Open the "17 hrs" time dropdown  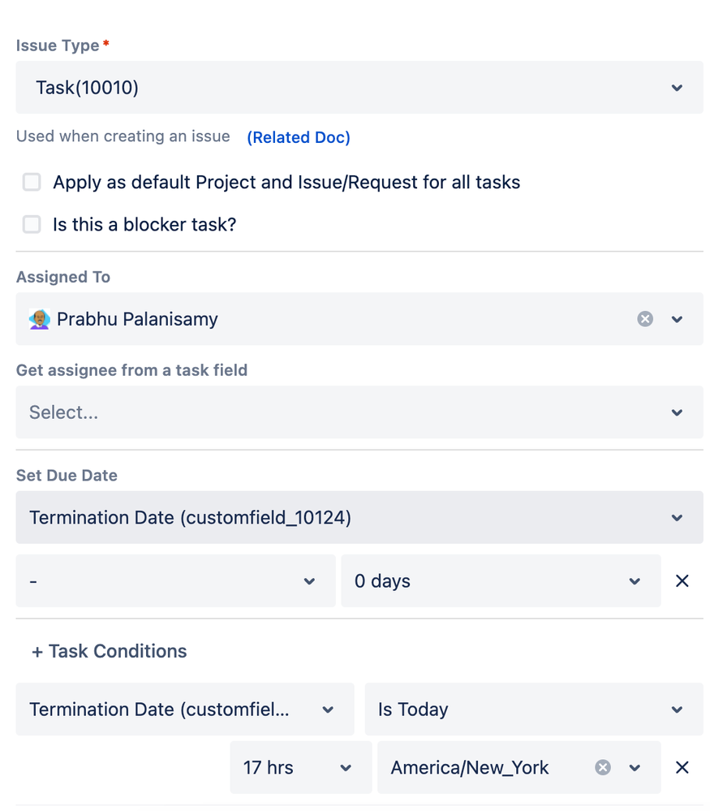click(346, 767)
